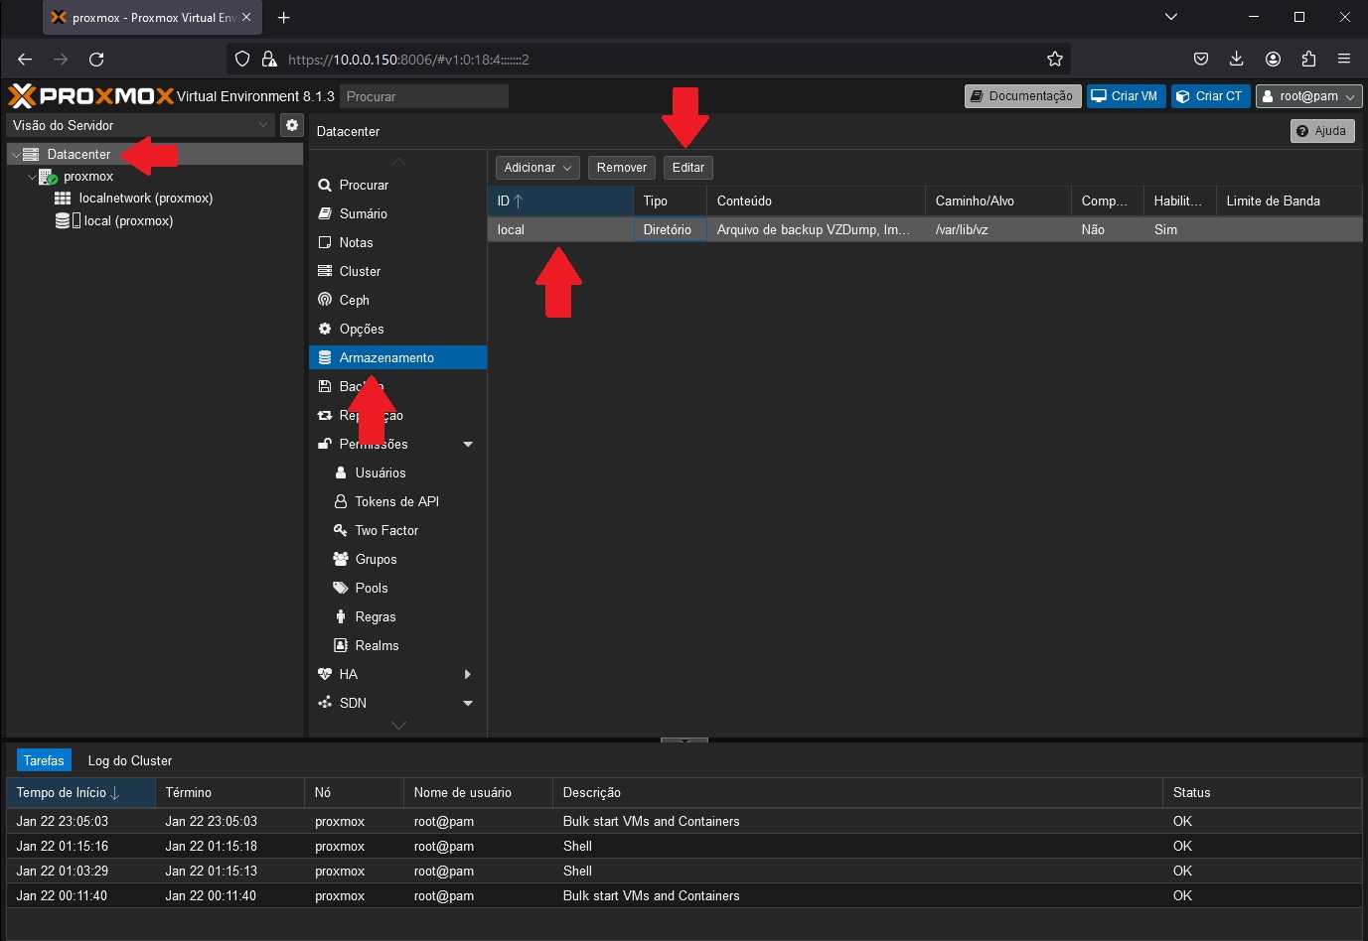Open Usuários user icon
This screenshot has height=941, width=1368.
pos(341,472)
